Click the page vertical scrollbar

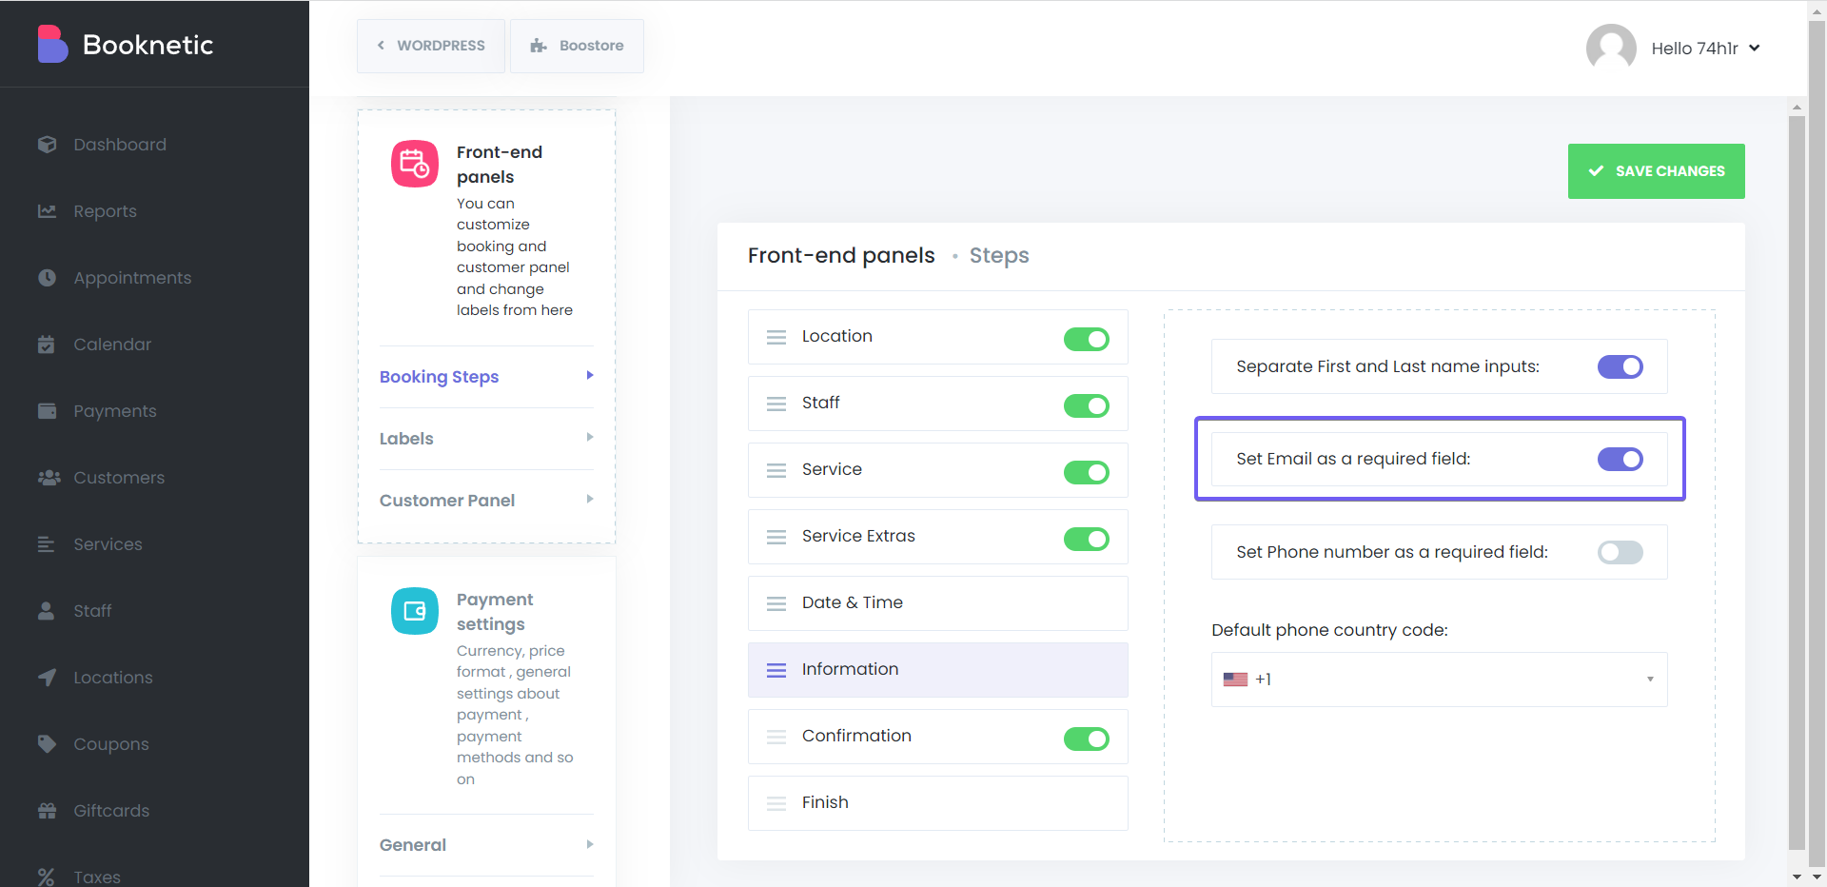[x=1797, y=476]
